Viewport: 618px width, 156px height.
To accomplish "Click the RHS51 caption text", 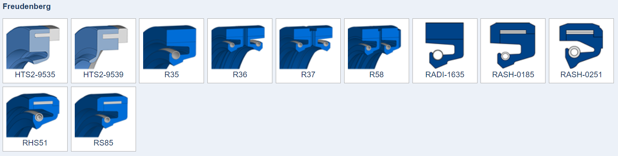I will coord(35,143).
